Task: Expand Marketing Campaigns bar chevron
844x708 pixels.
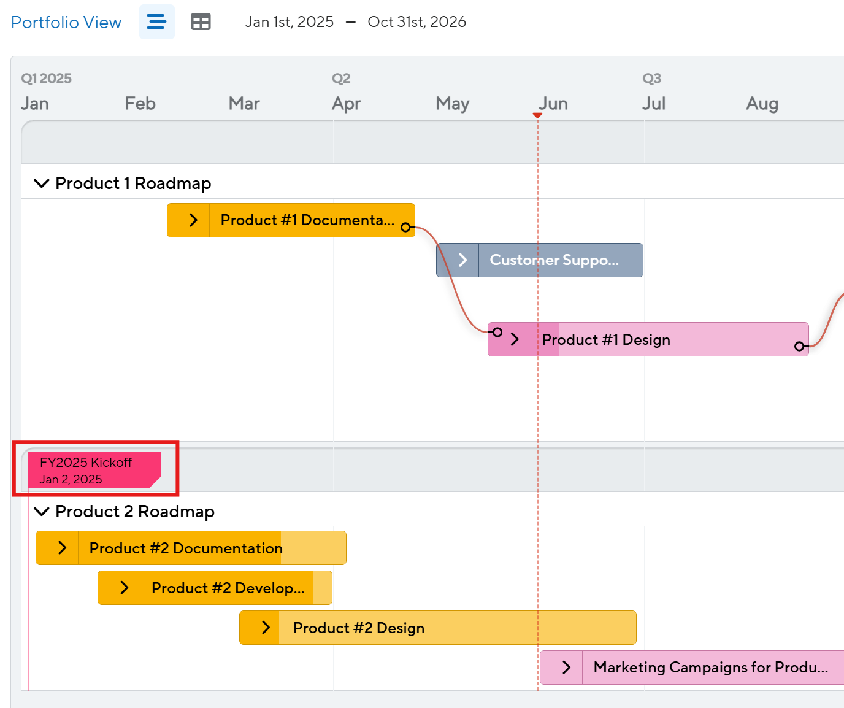Action: tap(566, 668)
